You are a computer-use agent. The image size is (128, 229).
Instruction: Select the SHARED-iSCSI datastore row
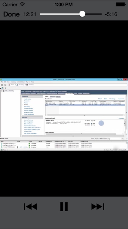[85, 105]
